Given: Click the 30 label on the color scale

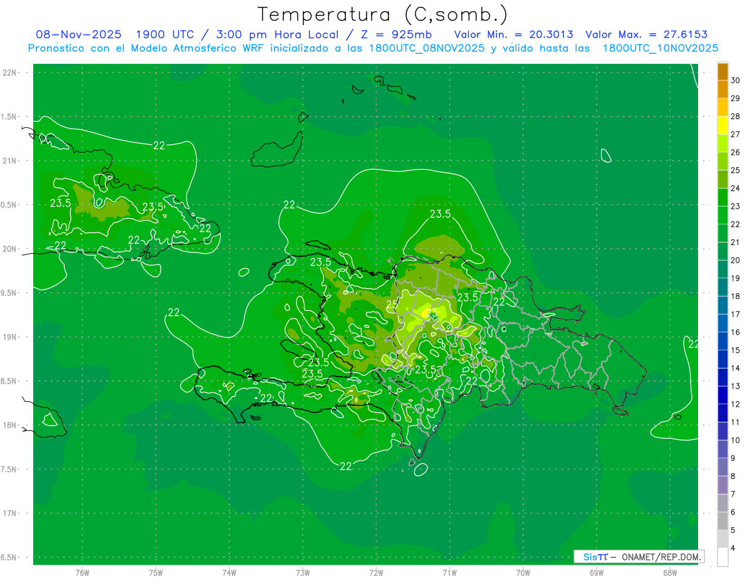Looking at the screenshot, I should 735,80.
